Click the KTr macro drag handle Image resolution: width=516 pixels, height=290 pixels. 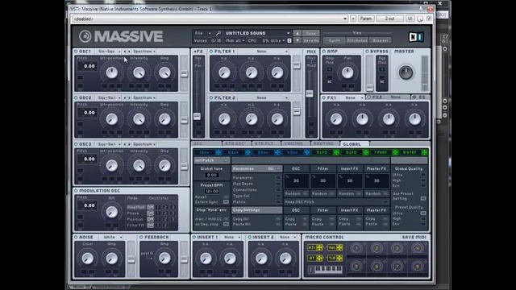[319, 247]
